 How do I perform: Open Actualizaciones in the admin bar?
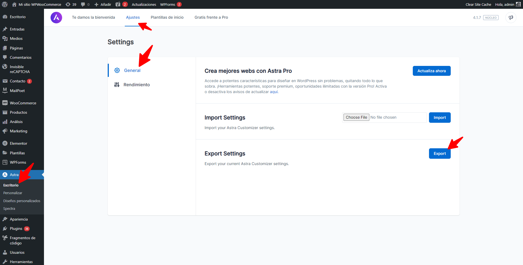pyautogui.click(x=144, y=4)
